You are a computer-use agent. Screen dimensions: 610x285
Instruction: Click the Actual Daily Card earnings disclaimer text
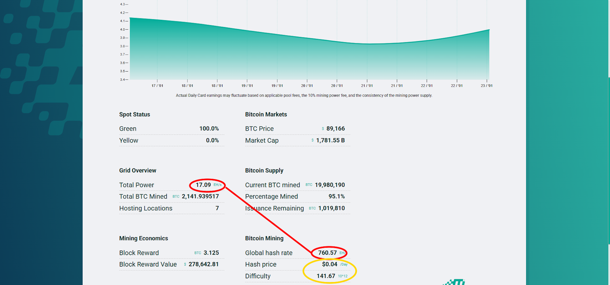pyautogui.click(x=304, y=95)
